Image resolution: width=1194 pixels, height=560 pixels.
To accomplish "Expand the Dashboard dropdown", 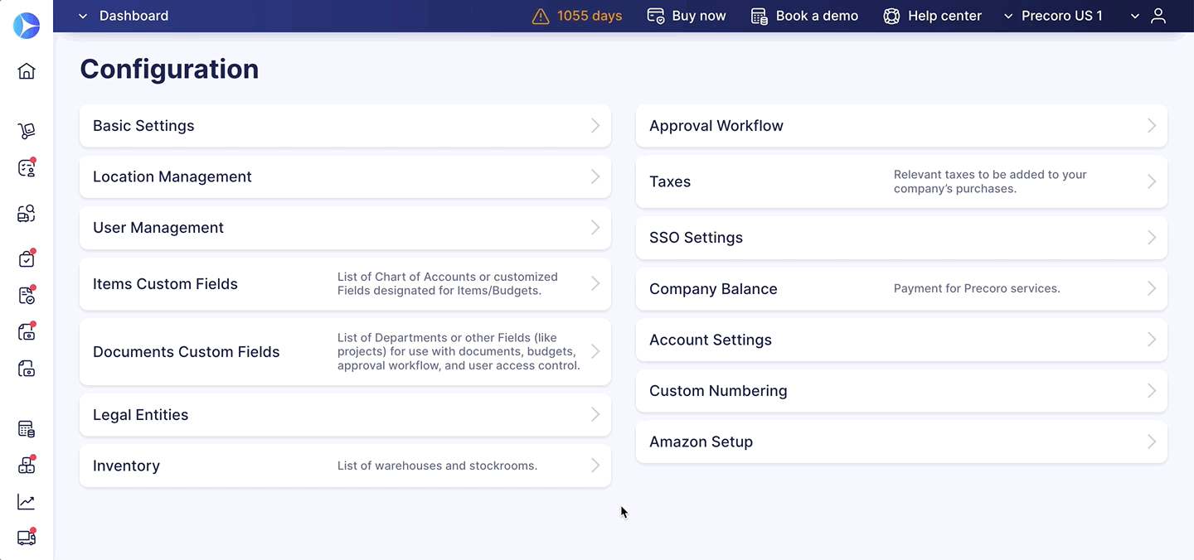I will [123, 16].
